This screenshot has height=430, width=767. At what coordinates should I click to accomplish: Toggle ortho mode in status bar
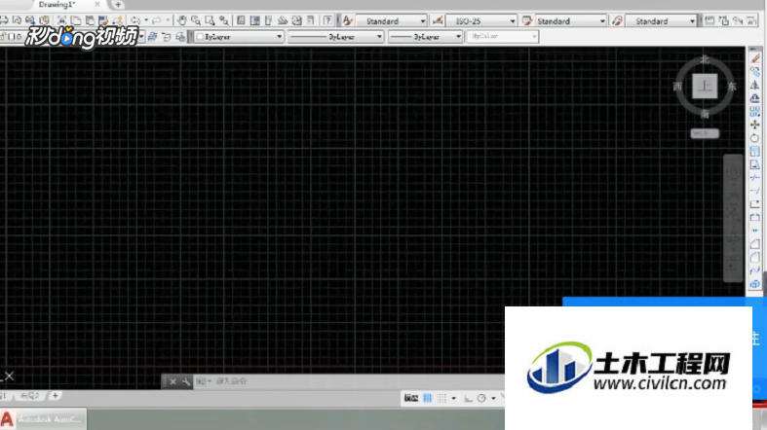pos(468,398)
